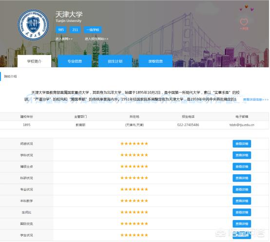Click the Tianjin University English subtitle
270x242 pixels.
pyautogui.click(x=68, y=21)
